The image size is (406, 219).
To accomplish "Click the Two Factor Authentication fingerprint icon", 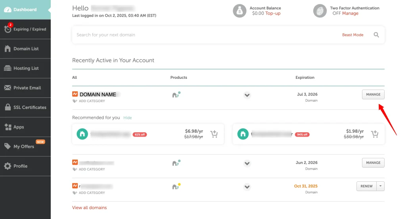I will point(320,11).
